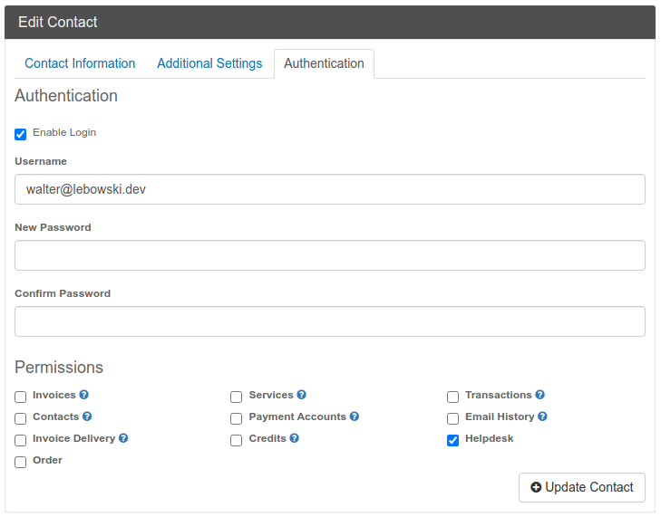
Task: Click Email History help icon
Action: click(542, 416)
